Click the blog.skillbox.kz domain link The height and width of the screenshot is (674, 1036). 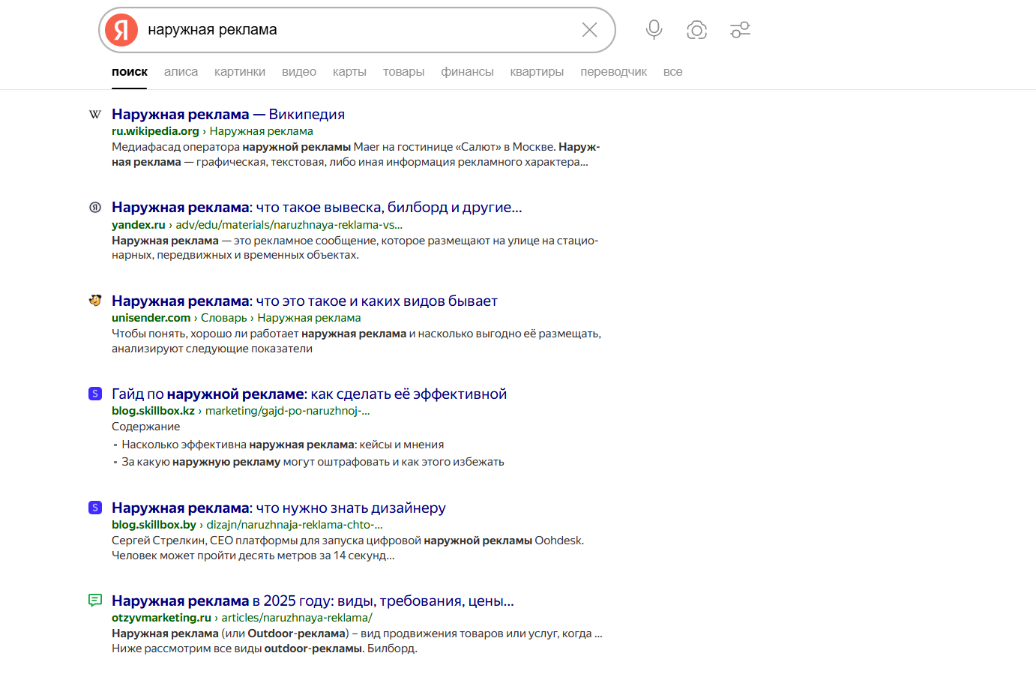(x=153, y=411)
